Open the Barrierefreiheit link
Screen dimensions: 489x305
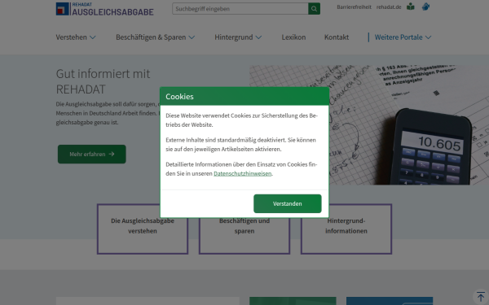click(354, 7)
